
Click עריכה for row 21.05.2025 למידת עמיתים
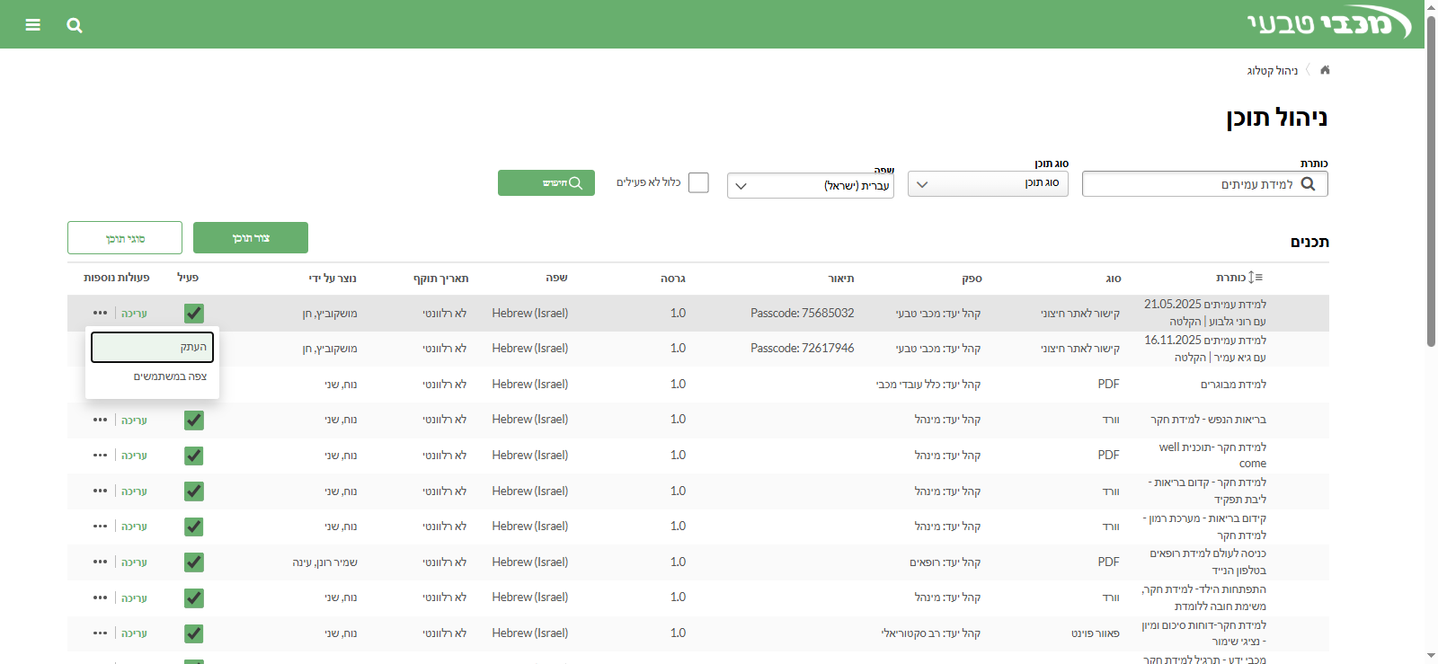[x=134, y=314]
